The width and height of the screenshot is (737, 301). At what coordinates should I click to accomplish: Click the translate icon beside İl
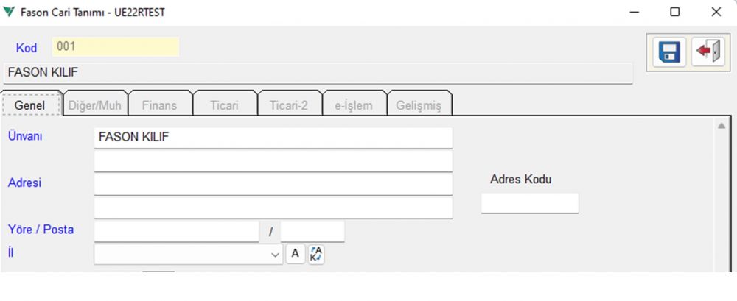pos(316,254)
